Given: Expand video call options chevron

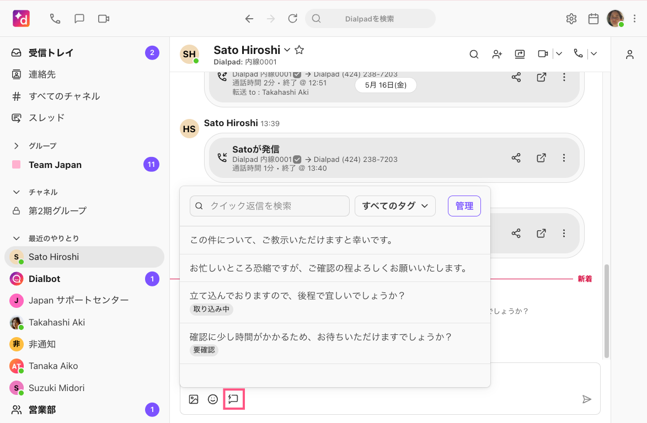Looking at the screenshot, I should pos(559,53).
